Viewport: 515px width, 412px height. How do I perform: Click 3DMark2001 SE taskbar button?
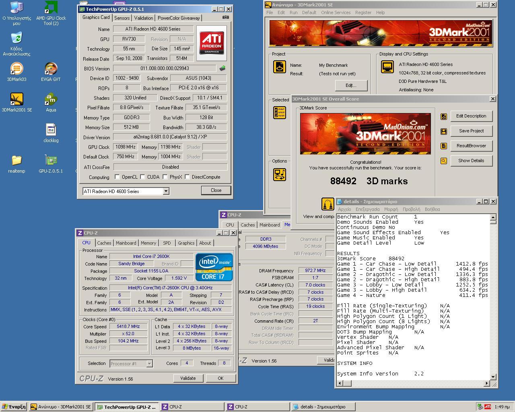click(x=61, y=407)
